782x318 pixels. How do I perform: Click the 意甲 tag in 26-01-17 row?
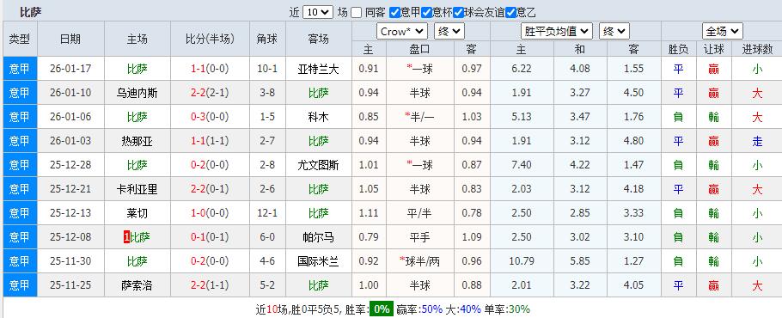[x=20, y=69]
